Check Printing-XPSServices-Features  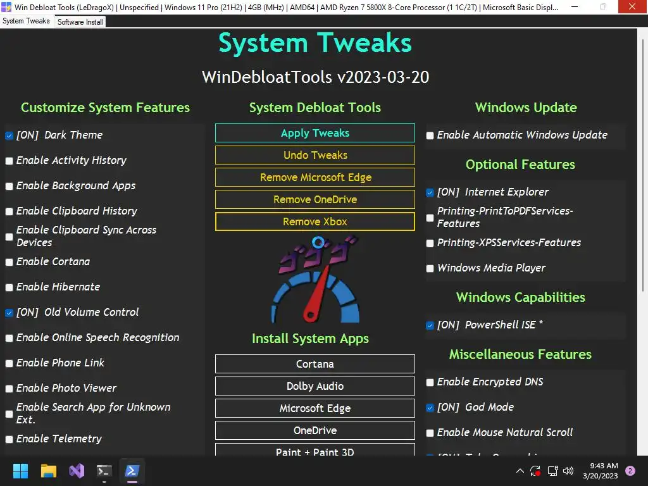point(430,243)
